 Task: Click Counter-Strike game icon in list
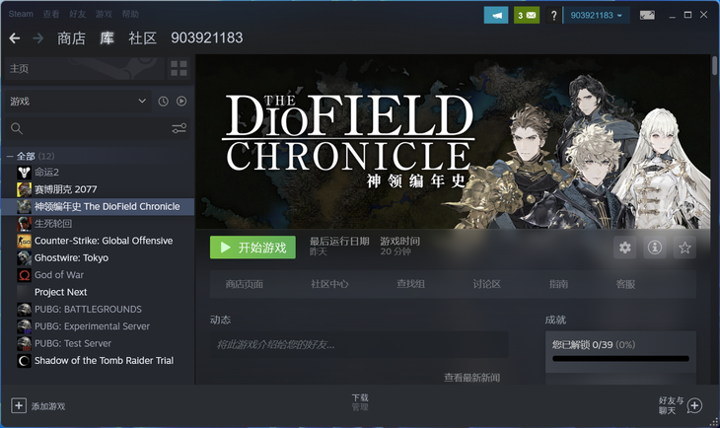point(24,241)
